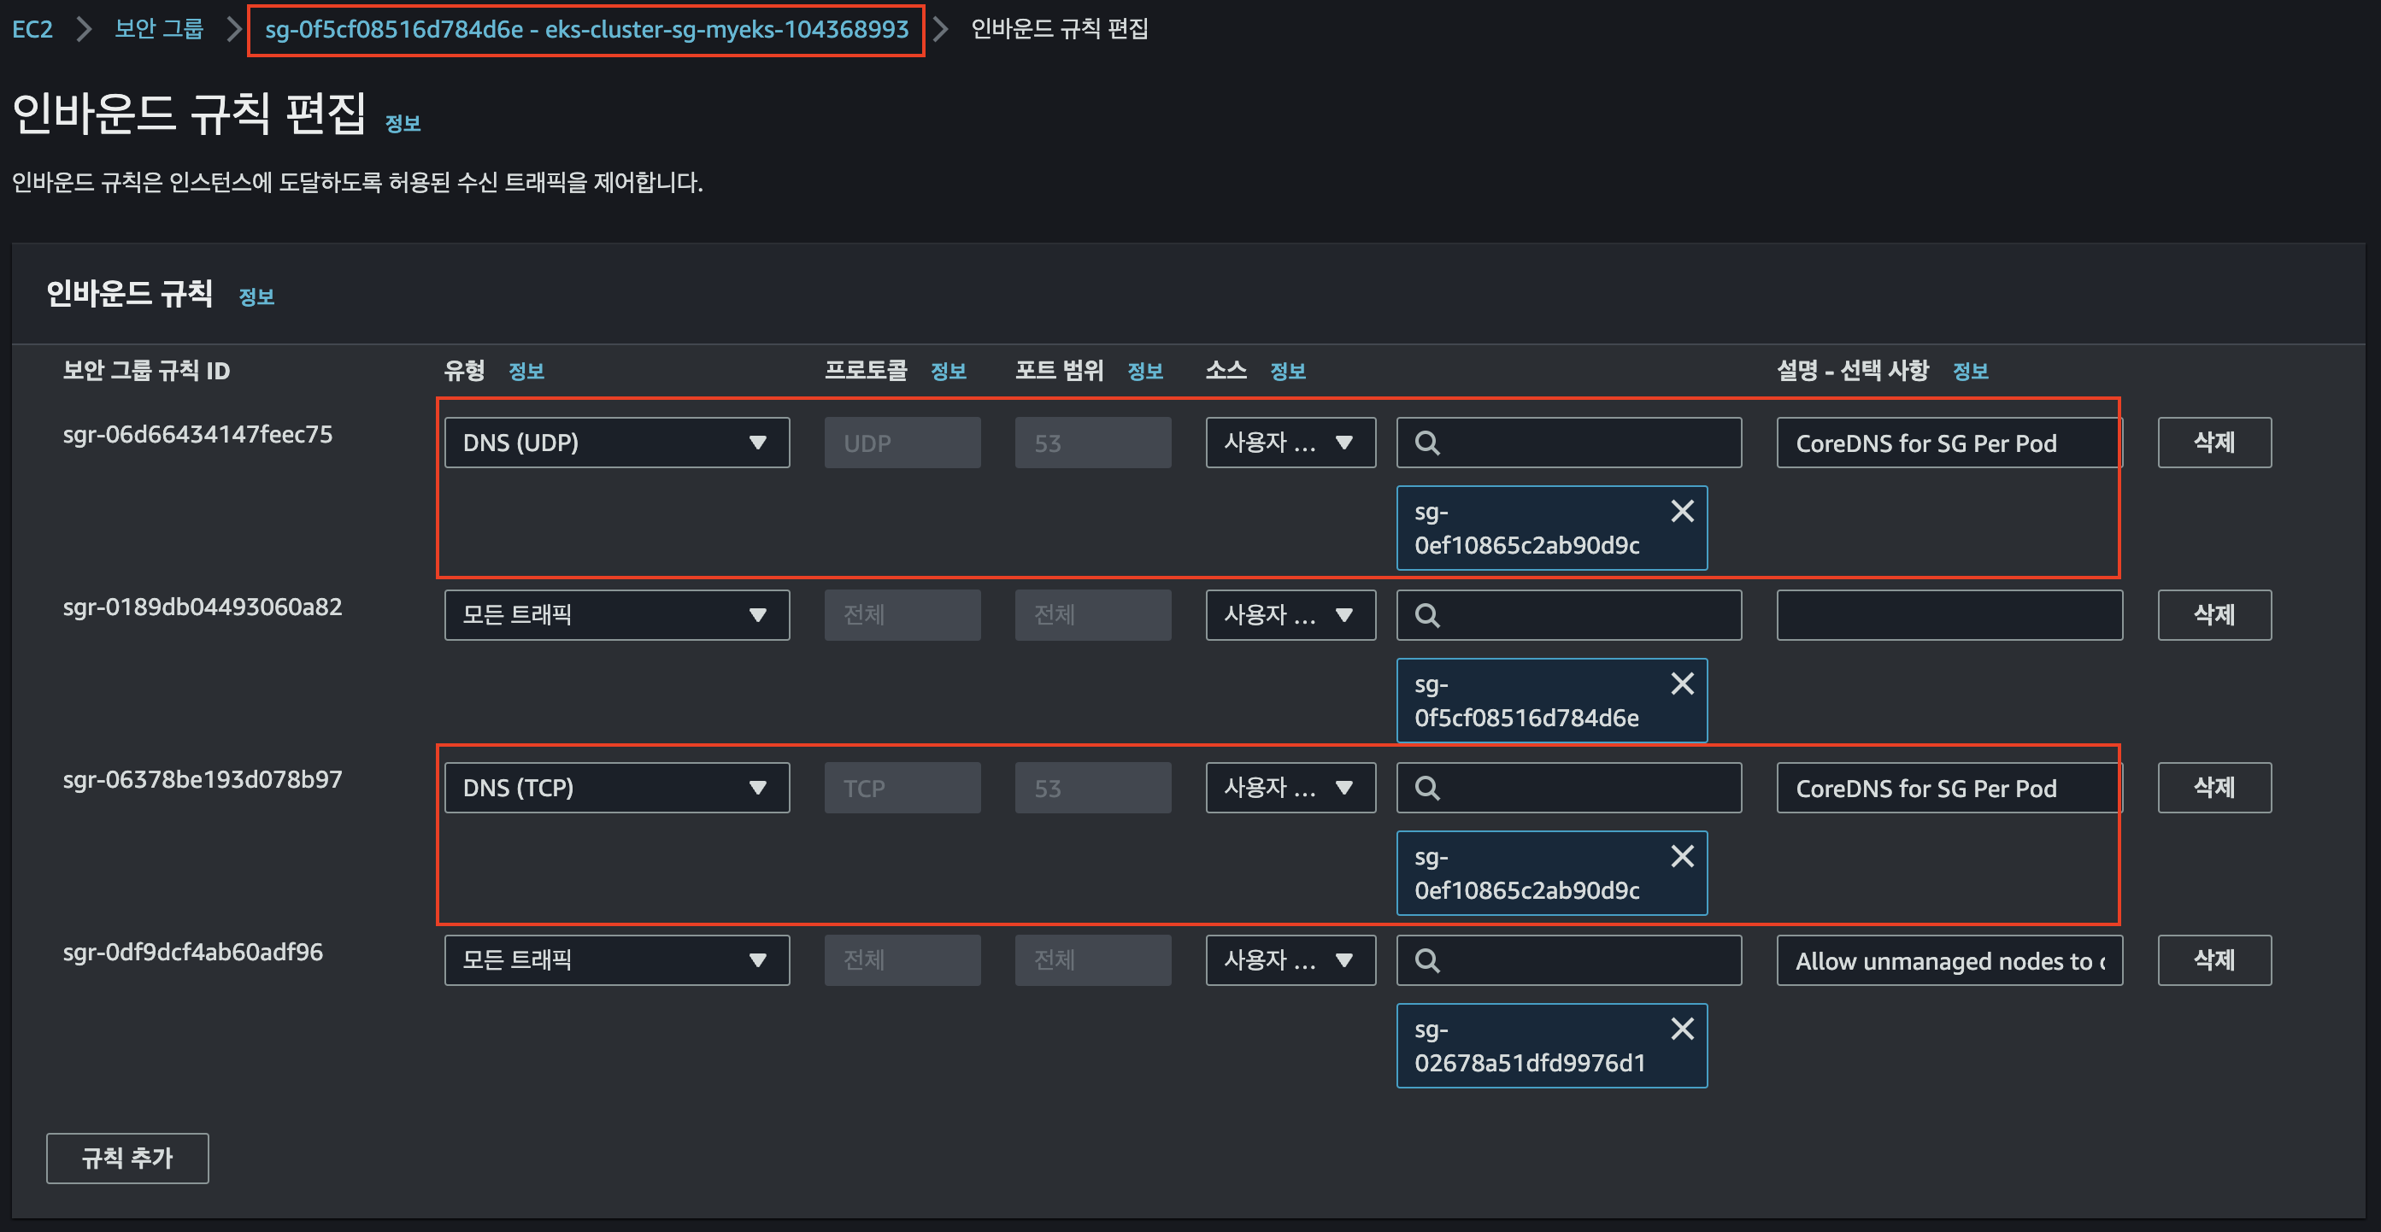Click the search icon in DNS (TCP) source field
The height and width of the screenshot is (1232, 2381).
click(1427, 789)
